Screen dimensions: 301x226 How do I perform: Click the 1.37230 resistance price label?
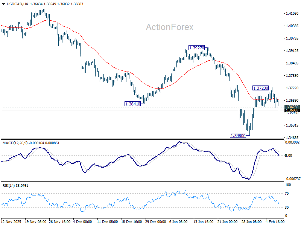point(260,88)
